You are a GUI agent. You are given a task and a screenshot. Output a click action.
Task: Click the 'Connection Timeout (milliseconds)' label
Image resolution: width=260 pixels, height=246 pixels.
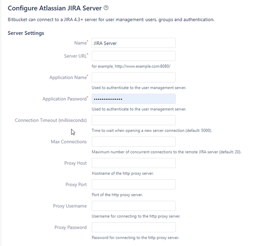pos(51,120)
